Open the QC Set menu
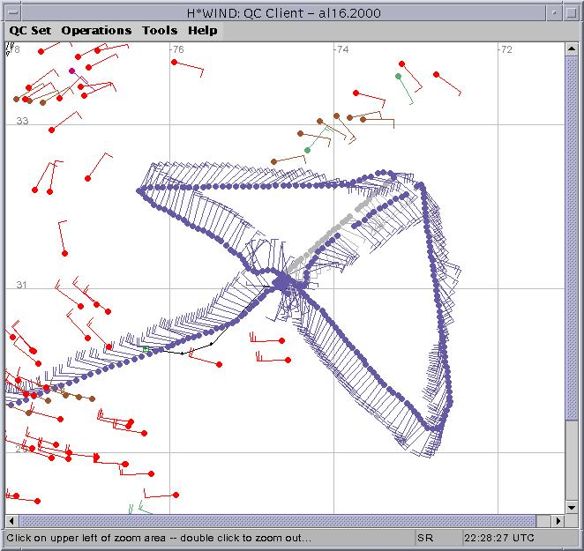584x551 pixels. coord(30,30)
